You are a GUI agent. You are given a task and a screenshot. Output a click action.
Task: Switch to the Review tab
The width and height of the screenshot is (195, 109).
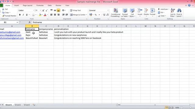coord(58,5)
